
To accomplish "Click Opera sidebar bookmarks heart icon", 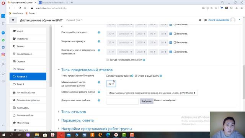I will pos(3,74).
